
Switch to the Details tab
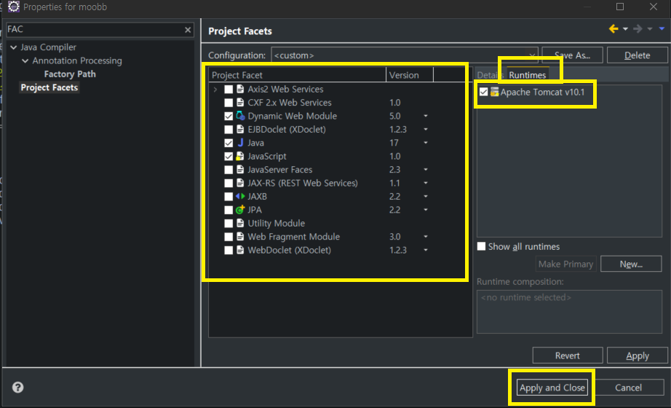491,75
